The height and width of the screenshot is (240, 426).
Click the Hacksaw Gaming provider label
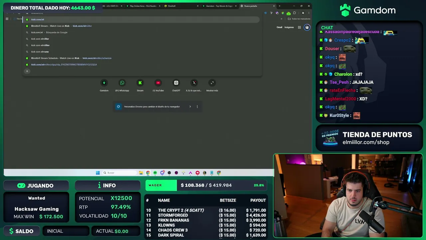(37, 209)
